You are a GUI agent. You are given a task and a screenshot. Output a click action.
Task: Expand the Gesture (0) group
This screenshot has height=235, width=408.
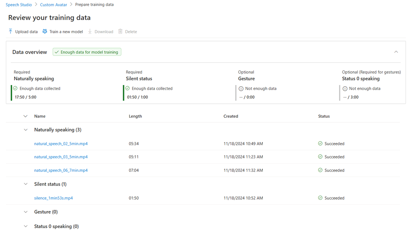tap(26, 212)
